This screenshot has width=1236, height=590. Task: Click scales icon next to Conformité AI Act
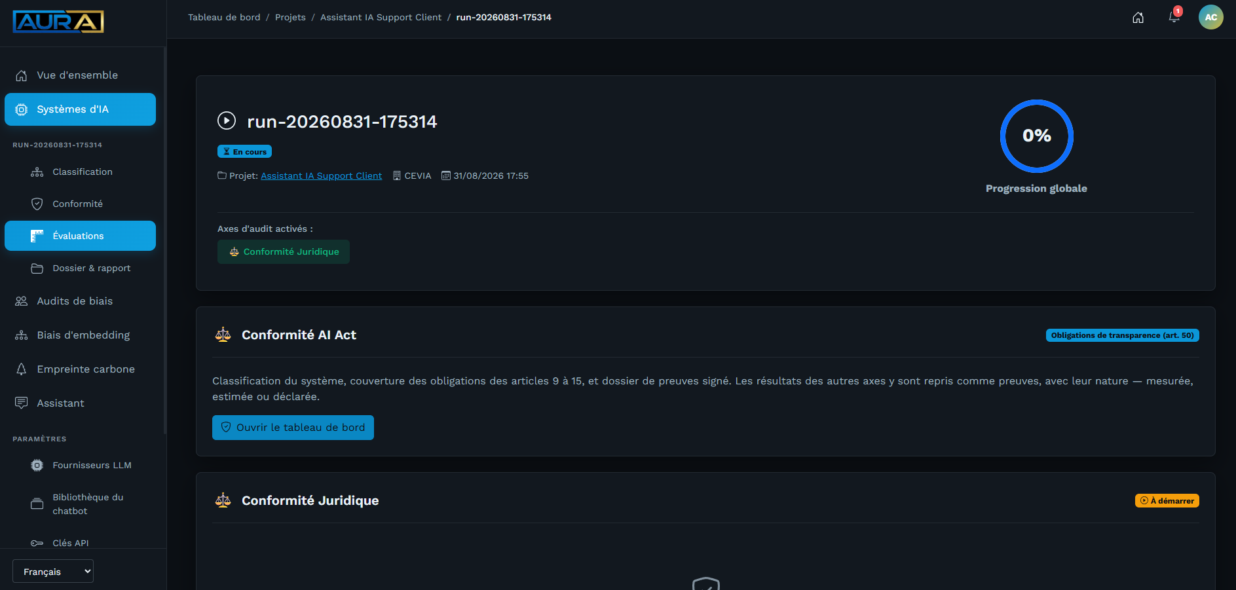pyautogui.click(x=223, y=335)
